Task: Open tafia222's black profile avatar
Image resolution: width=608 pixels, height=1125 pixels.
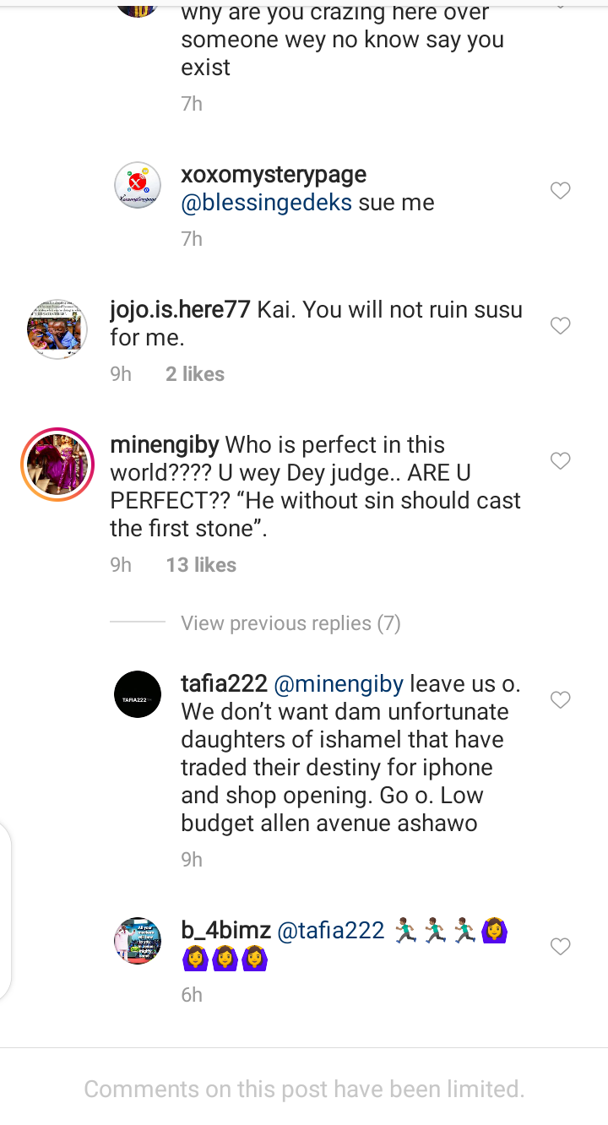Action: (138, 695)
